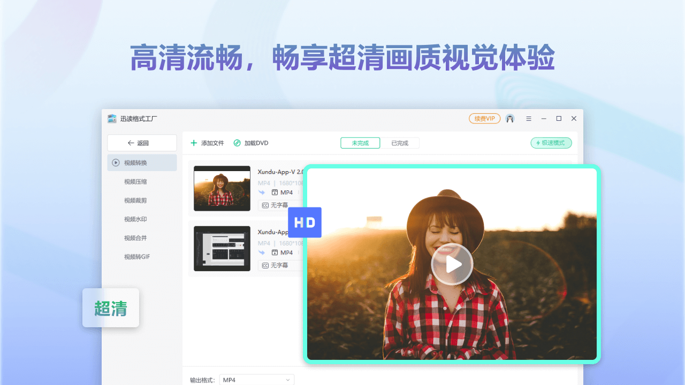This screenshot has width=685, height=385.
Task: Enable 极速模式 fast mode
Action: click(x=551, y=143)
